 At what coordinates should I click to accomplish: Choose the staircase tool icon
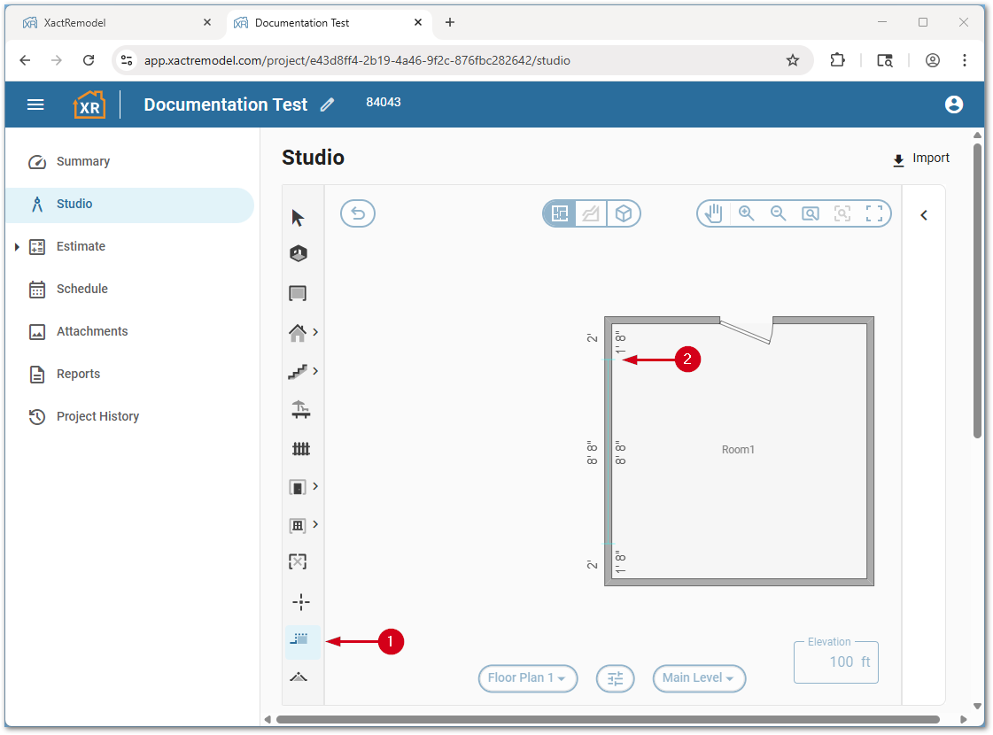tap(298, 372)
